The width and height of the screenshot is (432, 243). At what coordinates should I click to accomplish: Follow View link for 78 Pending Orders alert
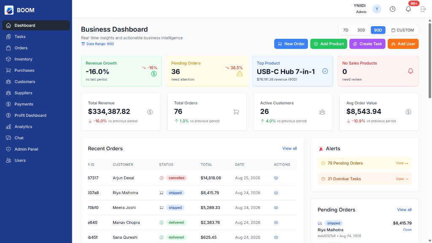[402, 163]
